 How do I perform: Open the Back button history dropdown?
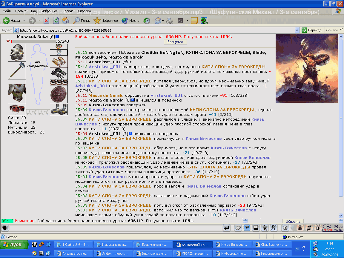24,21
